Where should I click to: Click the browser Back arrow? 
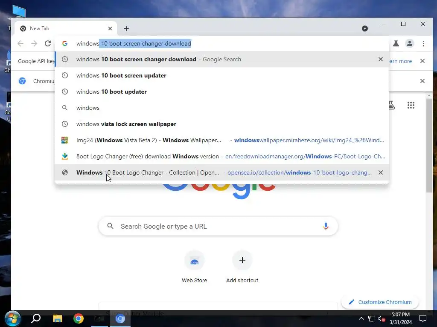point(20,43)
